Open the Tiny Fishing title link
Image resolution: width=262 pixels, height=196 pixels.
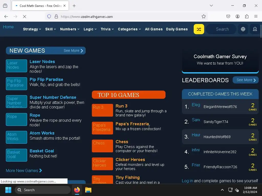(127, 178)
